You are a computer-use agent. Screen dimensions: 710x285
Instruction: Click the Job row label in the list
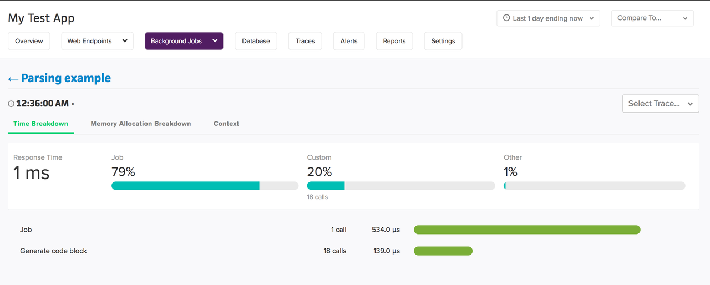(26, 230)
